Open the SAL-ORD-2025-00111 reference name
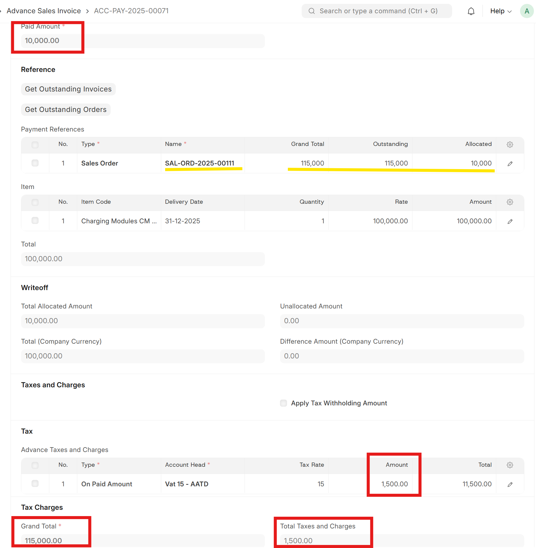 pos(199,163)
